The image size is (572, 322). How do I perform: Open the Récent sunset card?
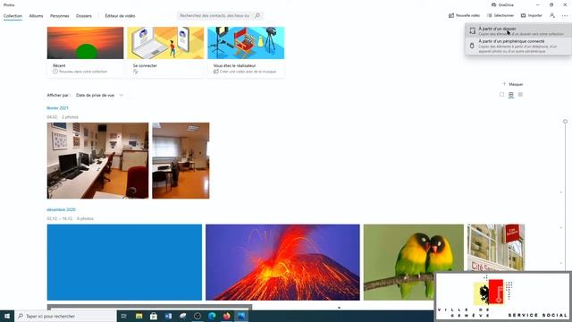tap(86, 52)
